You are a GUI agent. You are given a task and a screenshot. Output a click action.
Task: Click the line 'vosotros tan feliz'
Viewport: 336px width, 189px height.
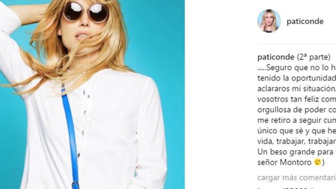click(297, 99)
